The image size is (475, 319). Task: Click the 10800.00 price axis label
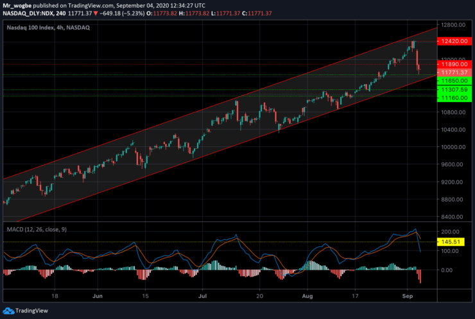click(x=453, y=112)
